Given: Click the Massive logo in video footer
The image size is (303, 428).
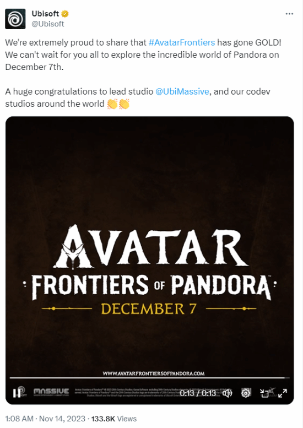Looking at the screenshot, I should pyautogui.click(x=51, y=392).
